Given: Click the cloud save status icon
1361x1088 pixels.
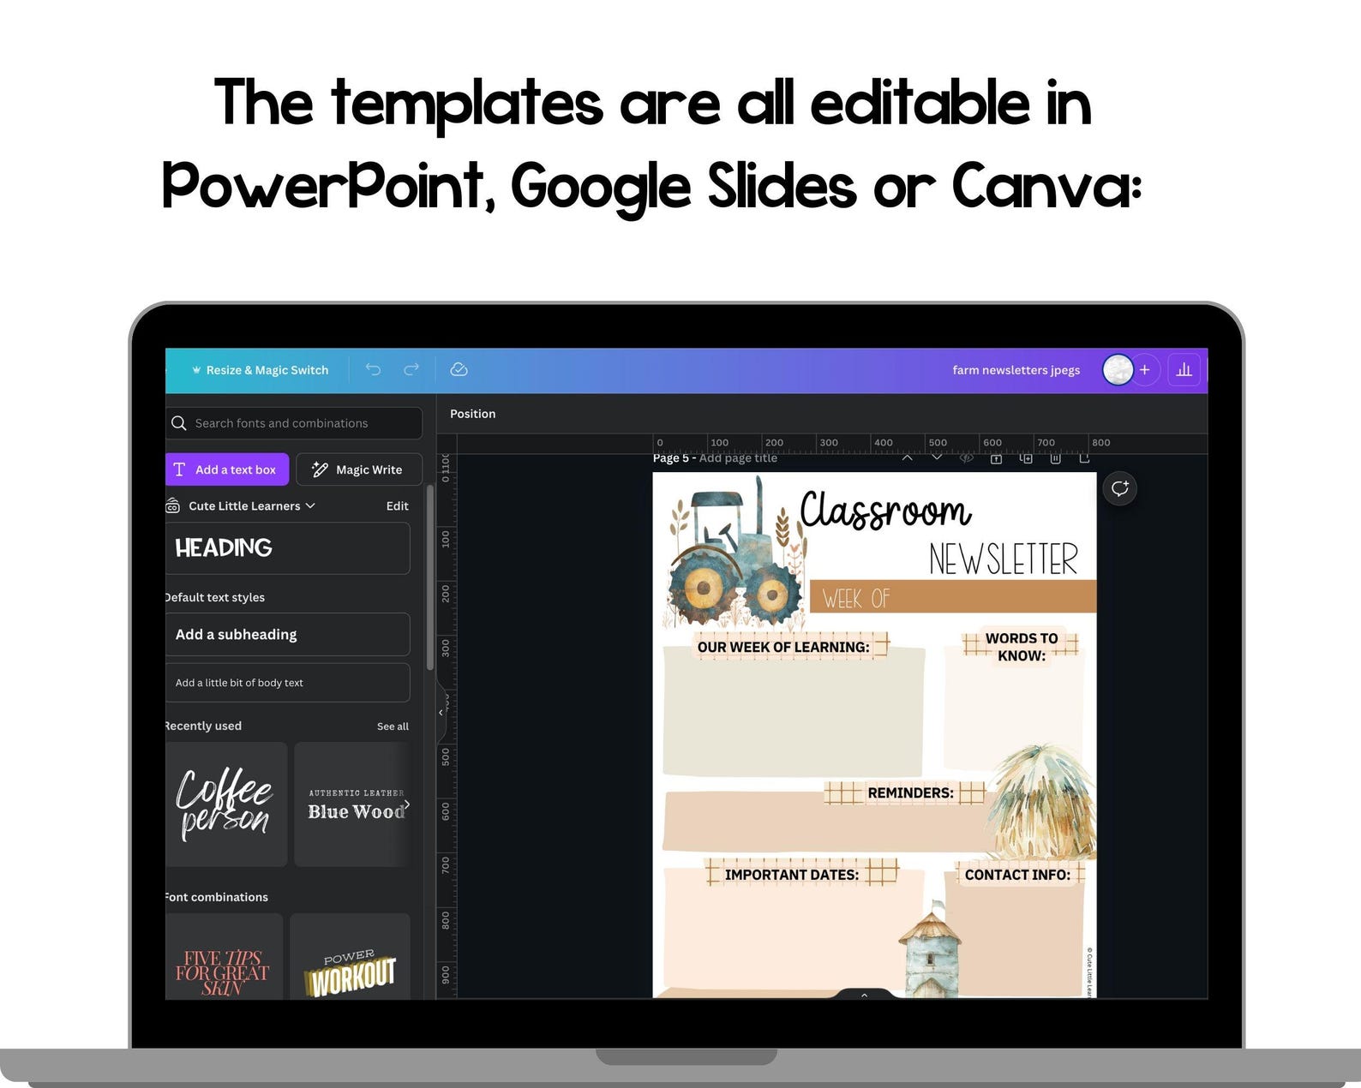Looking at the screenshot, I should coord(459,369).
